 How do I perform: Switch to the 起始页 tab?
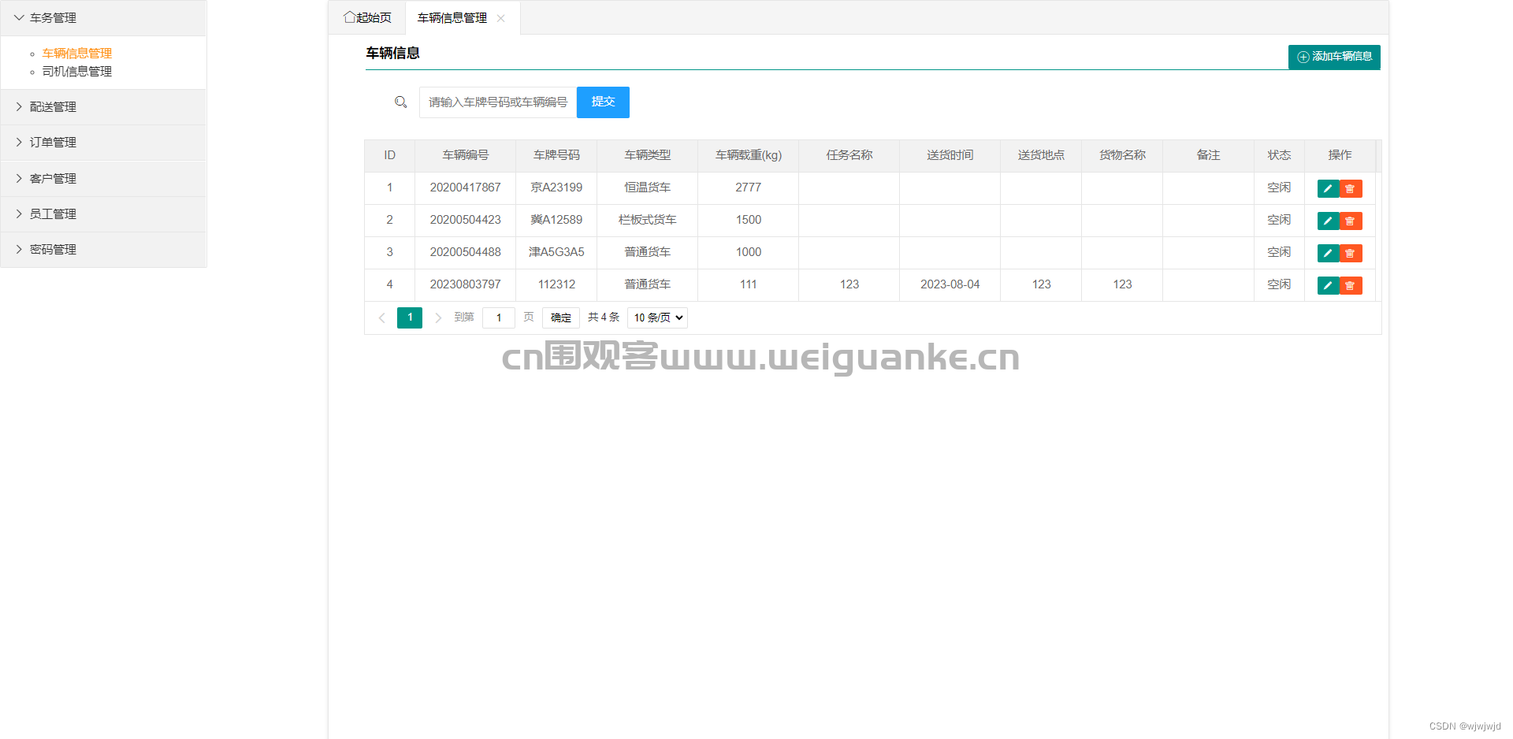(367, 17)
